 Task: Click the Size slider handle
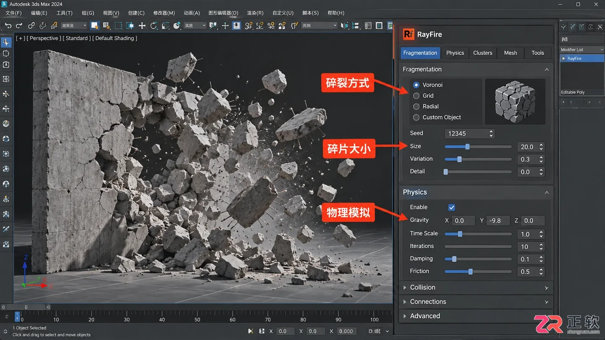tap(467, 146)
